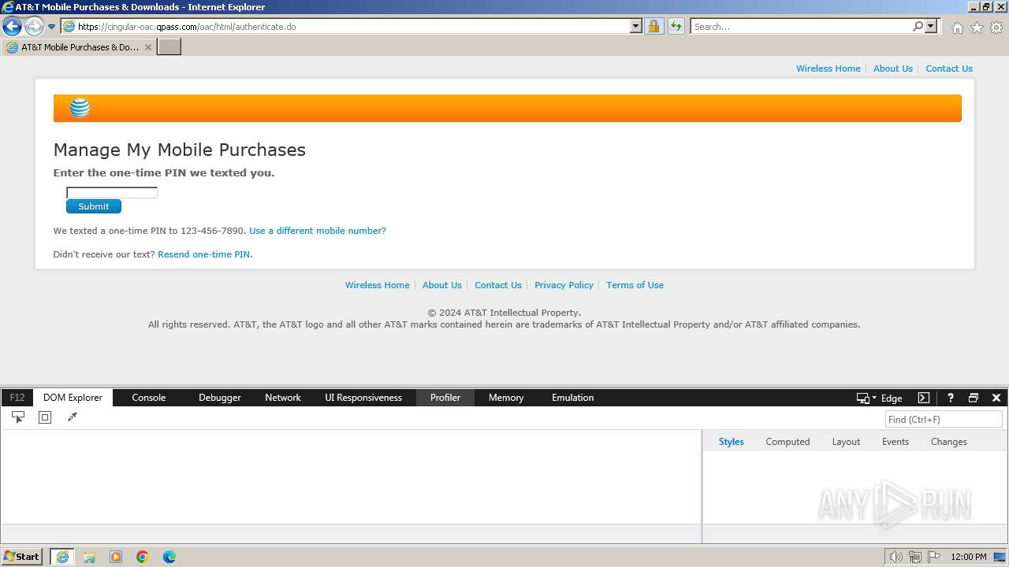The height and width of the screenshot is (567, 1009).
Task: Launch Windows Media Player from the taskbar
Action: coord(116,557)
